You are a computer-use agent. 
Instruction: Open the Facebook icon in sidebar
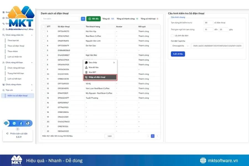pyautogui.click(x=21, y=123)
